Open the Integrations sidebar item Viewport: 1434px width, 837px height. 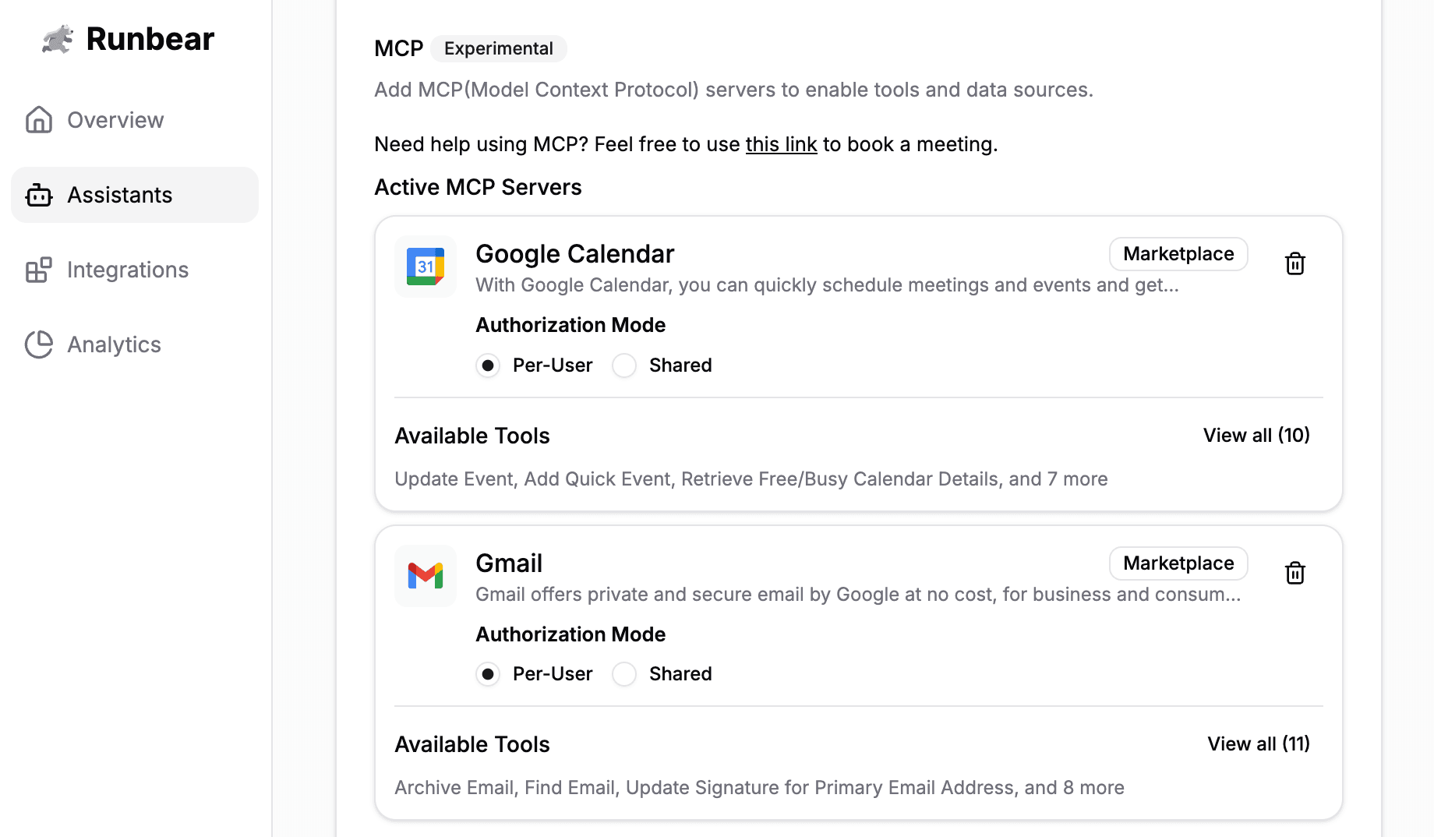[x=128, y=270]
